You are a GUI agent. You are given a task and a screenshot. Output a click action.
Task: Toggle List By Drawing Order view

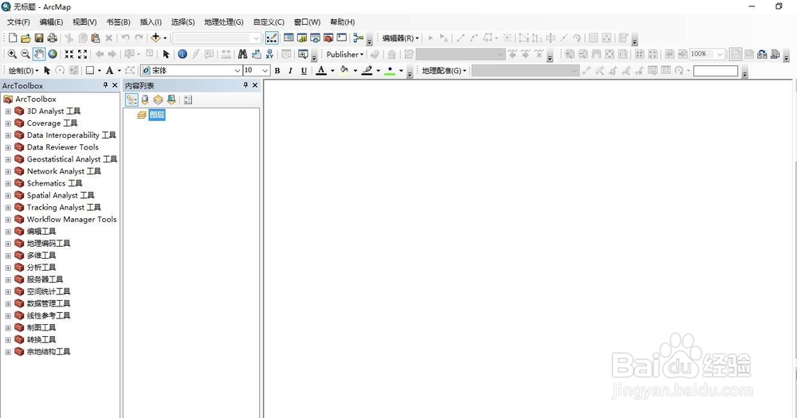coord(132,100)
